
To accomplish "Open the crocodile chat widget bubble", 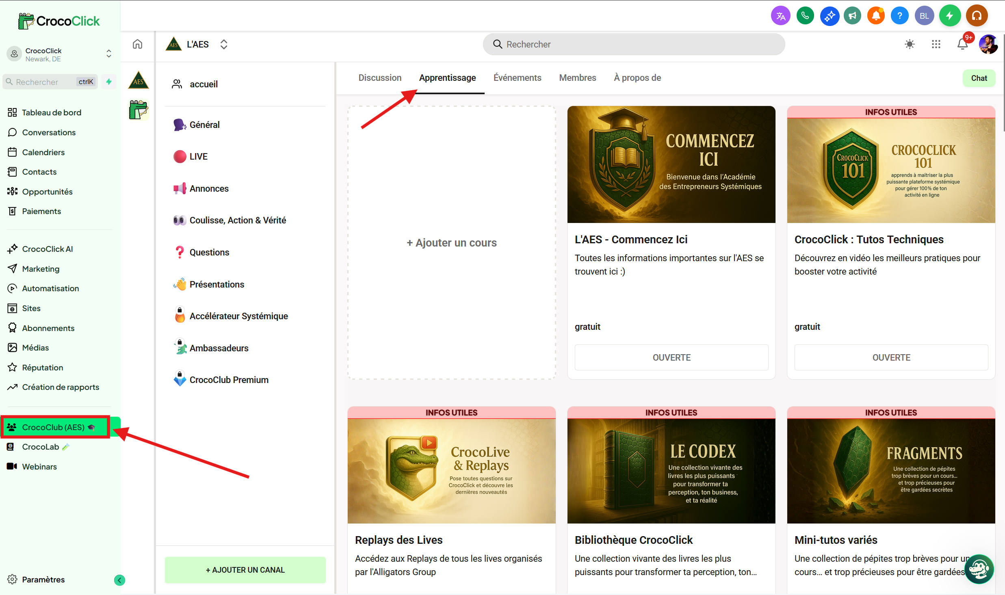I will pos(978,569).
